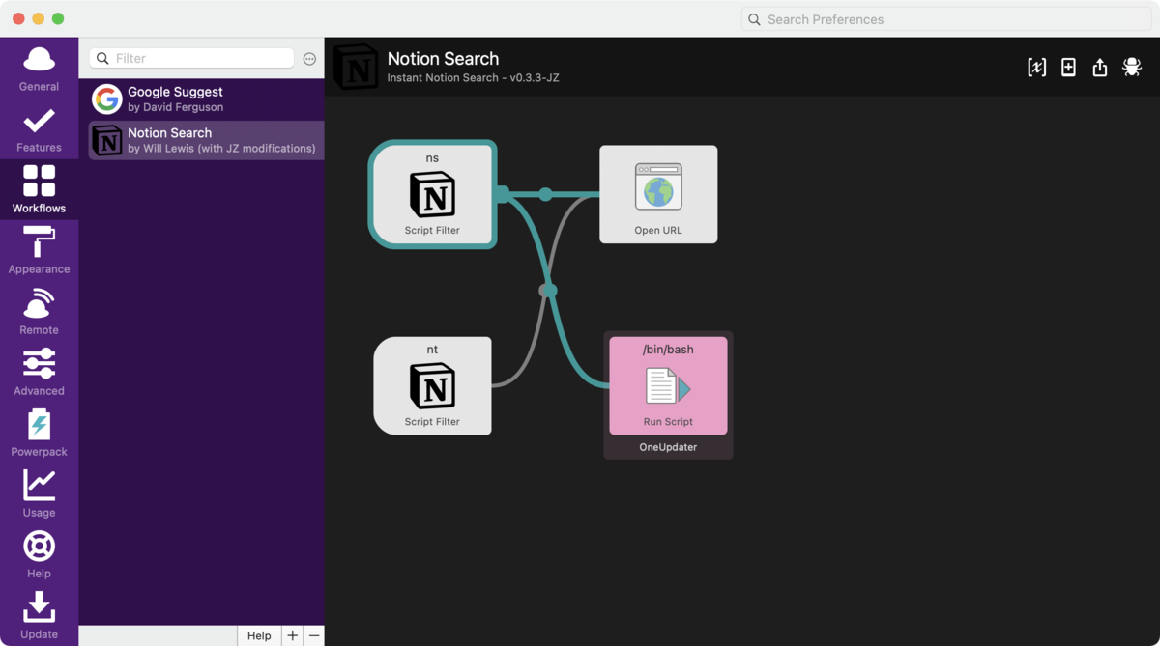Select the Notion Search workflow
Viewport: 1160px width, 646px height.
point(206,140)
